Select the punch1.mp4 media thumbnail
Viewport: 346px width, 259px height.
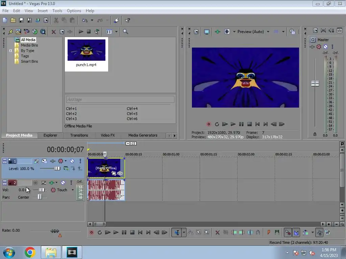point(86,54)
